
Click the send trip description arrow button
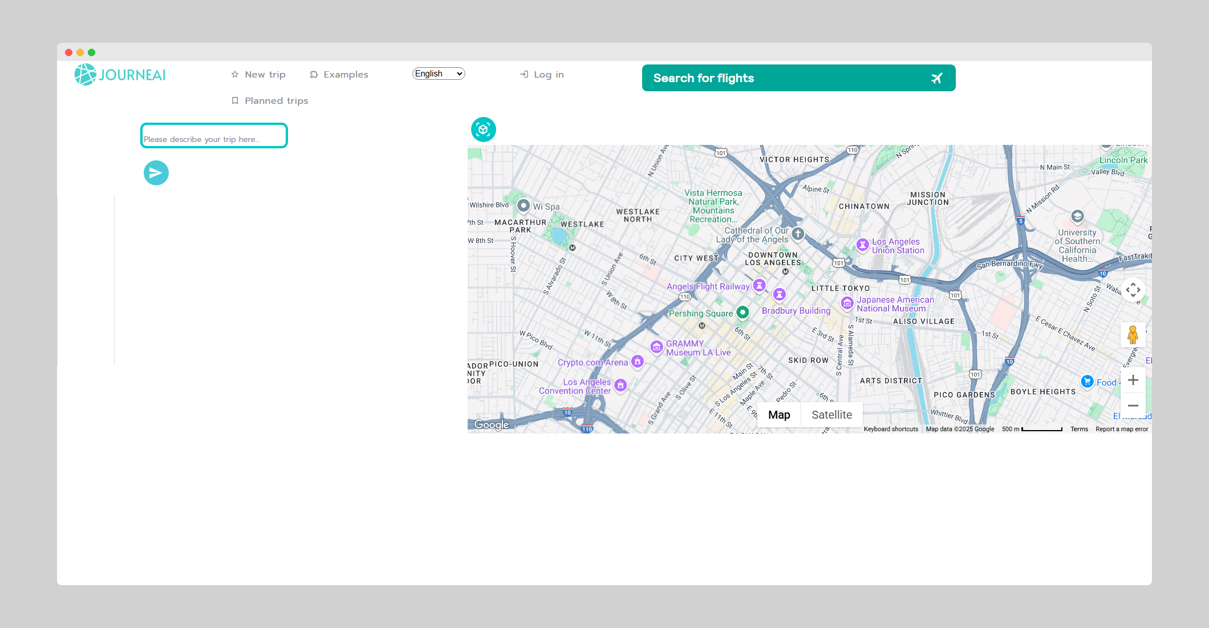pyautogui.click(x=156, y=173)
